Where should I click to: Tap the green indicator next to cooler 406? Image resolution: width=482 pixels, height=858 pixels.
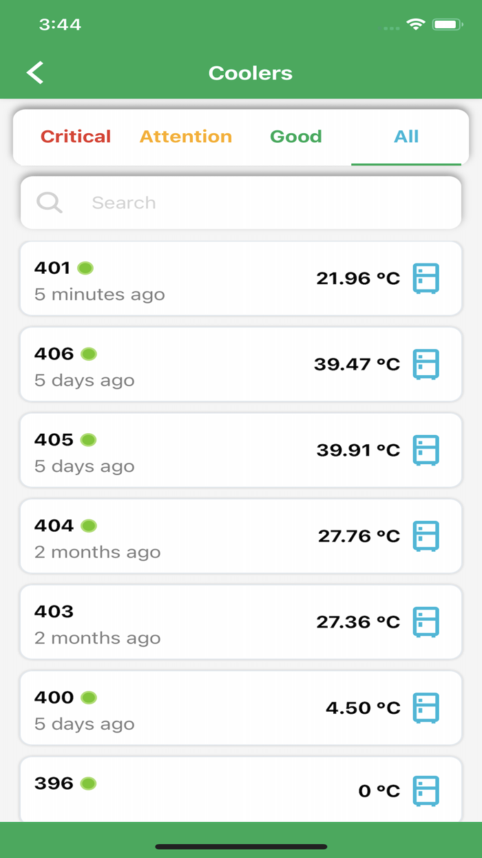89,353
